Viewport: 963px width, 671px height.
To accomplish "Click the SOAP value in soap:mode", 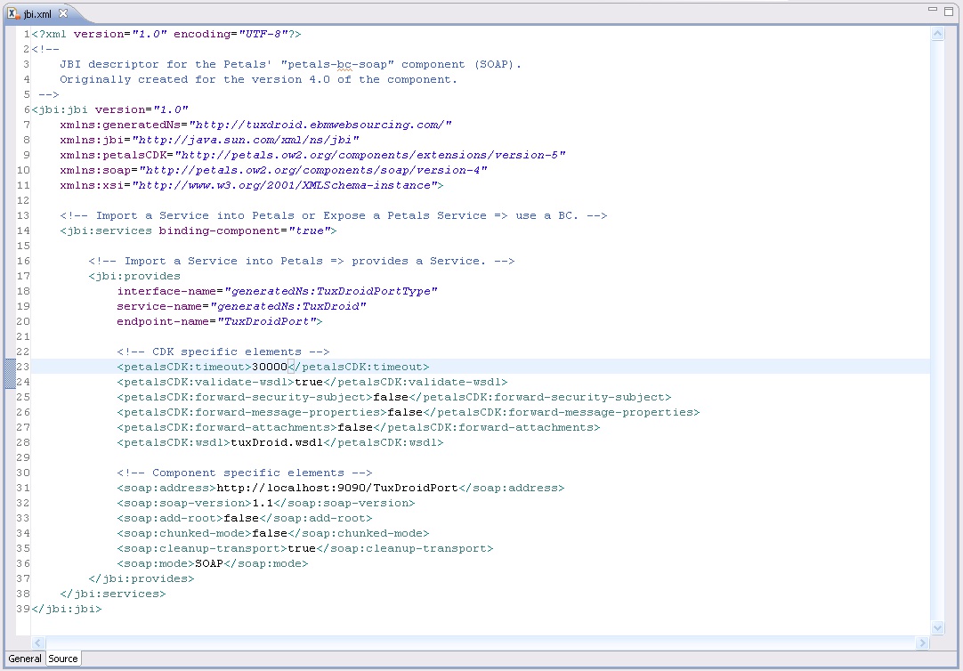I will tap(209, 563).
